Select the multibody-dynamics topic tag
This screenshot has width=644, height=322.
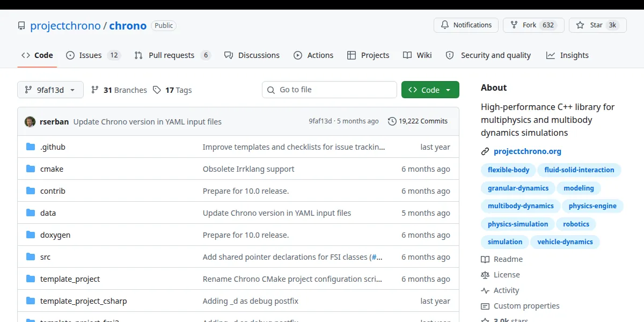pos(521,206)
